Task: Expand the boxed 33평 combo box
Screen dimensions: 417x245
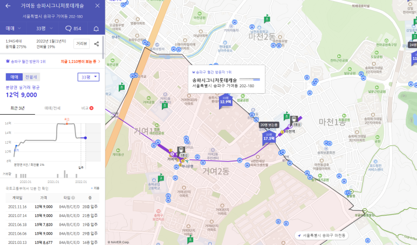Action: [x=88, y=77]
